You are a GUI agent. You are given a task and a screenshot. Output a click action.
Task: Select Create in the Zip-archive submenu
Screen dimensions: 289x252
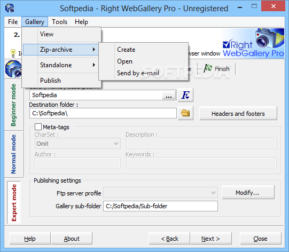[144, 50]
